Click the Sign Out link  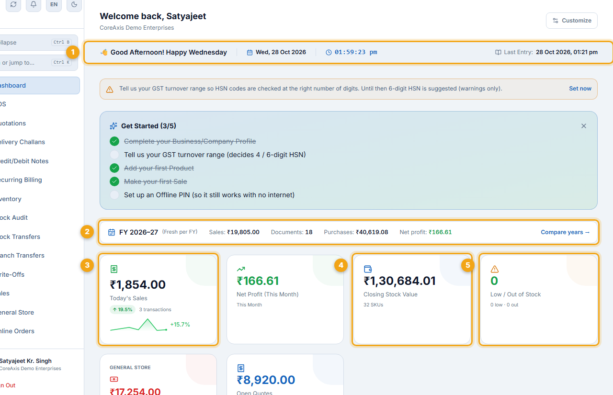pyautogui.click(x=8, y=385)
